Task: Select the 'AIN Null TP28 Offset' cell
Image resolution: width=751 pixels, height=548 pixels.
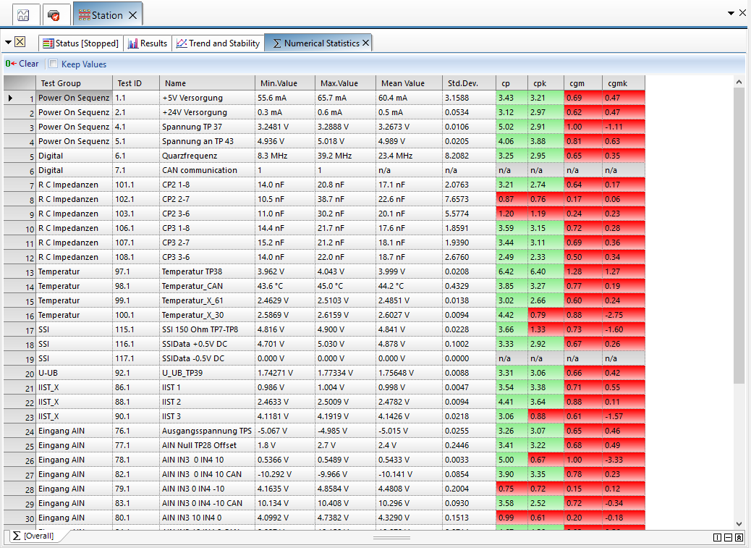Action: (x=207, y=445)
